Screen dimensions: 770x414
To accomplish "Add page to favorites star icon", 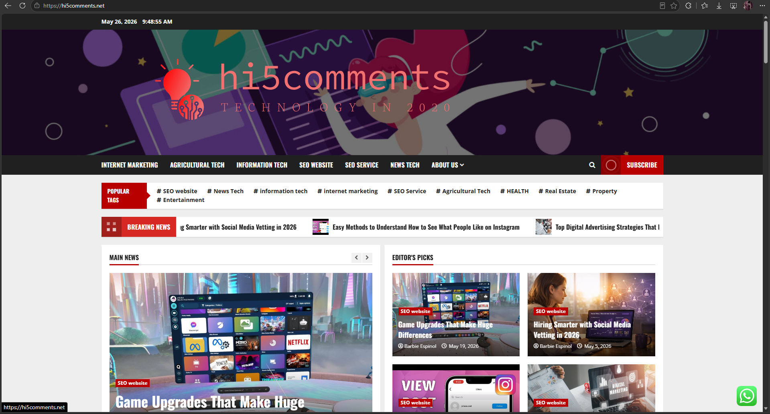I will pyautogui.click(x=674, y=6).
